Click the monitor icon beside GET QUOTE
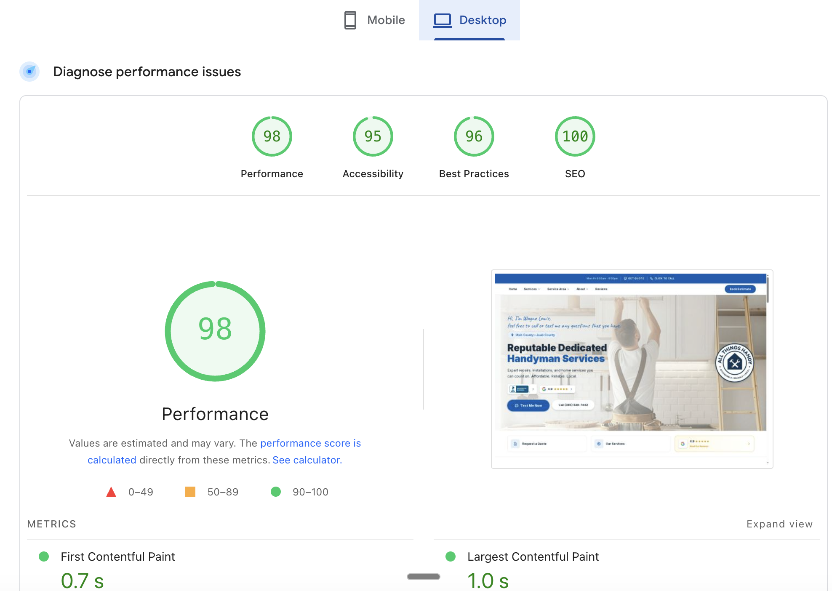This screenshot has height=591, width=832. coord(625,278)
